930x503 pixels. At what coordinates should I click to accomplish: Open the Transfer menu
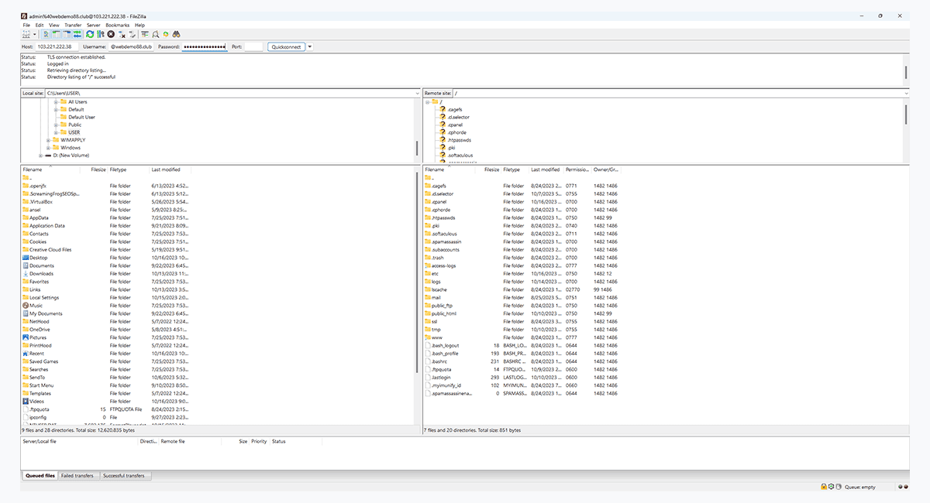tap(73, 25)
